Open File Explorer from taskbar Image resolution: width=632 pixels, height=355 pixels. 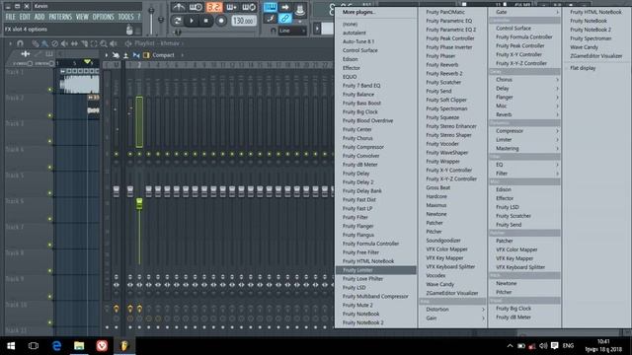(x=79, y=346)
